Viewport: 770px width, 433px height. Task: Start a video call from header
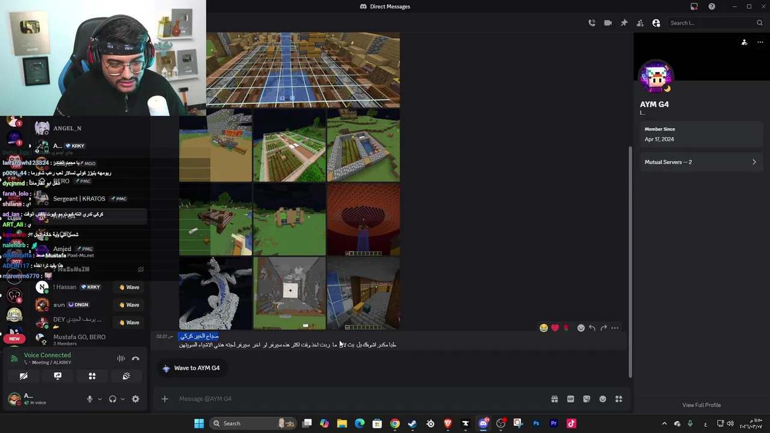(608, 23)
